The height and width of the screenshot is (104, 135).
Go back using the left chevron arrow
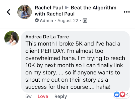(x=9, y=12)
